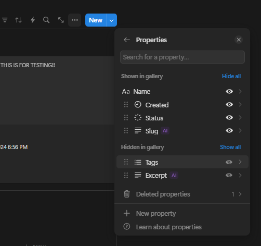Open the Deleted properties entry
Image resolution: width=261 pixels, height=246 pixels.
point(182,194)
